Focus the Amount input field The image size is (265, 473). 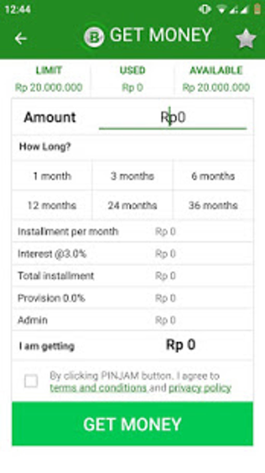click(173, 118)
